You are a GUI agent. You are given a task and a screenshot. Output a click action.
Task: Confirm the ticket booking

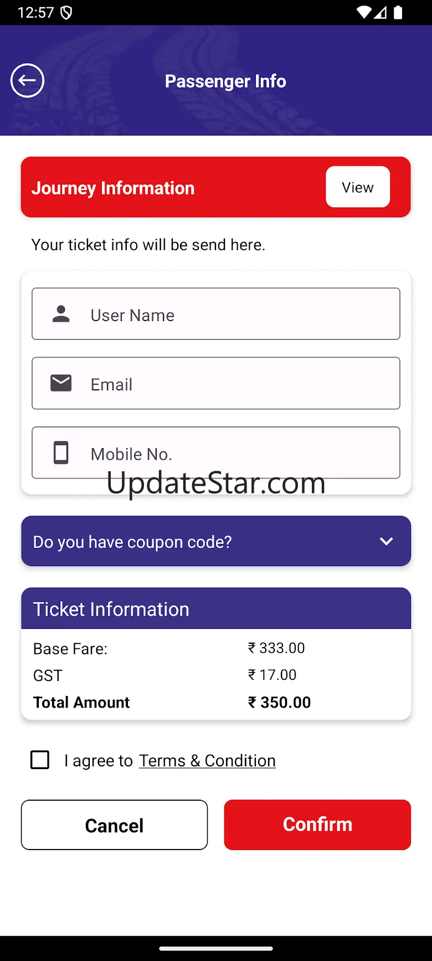click(x=317, y=825)
